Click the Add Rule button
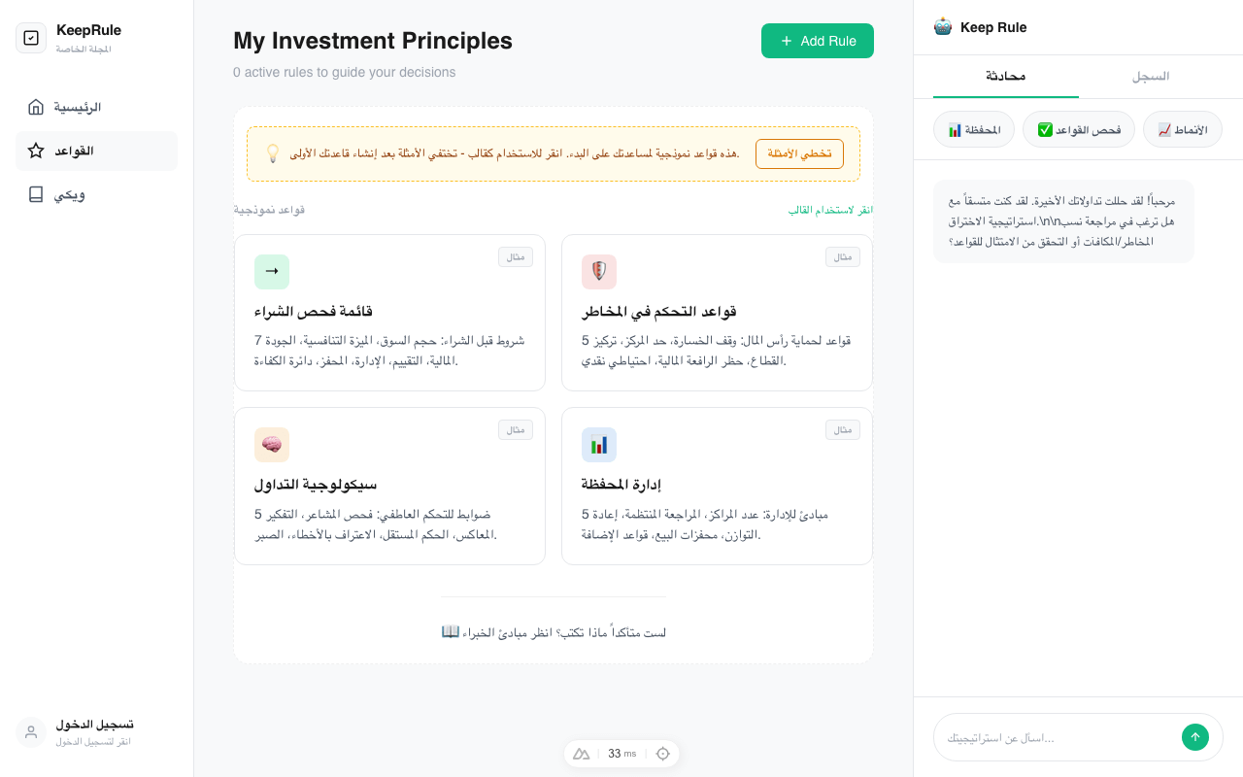Viewport: 1243px width, 777px height. pos(818,41)
